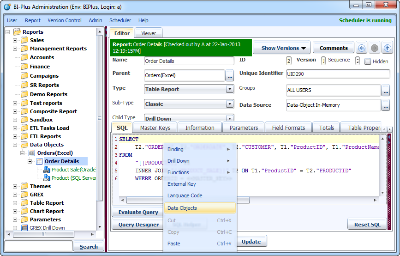Toggle the Hidden checkbox
The image size is (400, 256).
pos(368,61)
